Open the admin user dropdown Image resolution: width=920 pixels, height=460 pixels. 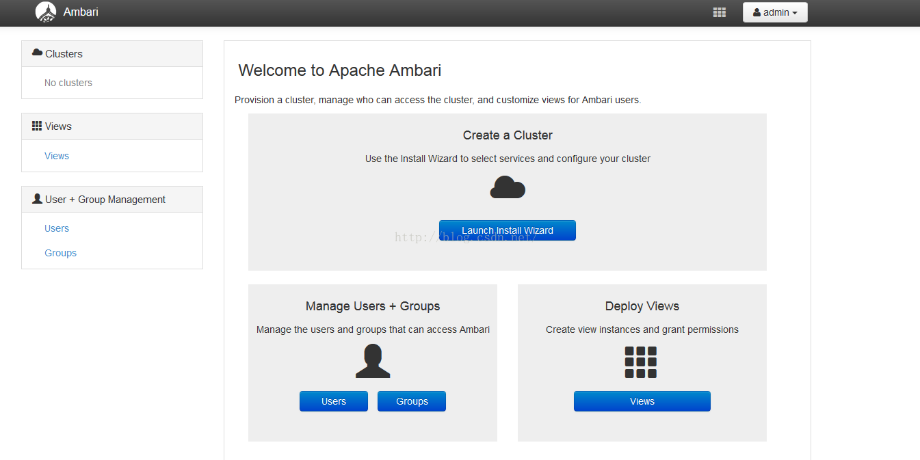coord(775,12)
